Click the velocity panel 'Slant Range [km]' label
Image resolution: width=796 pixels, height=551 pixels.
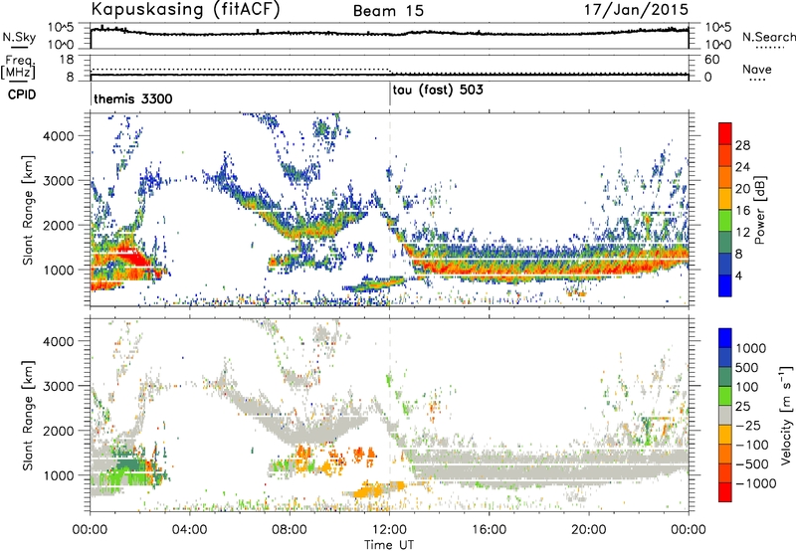[x=28, y=416]
